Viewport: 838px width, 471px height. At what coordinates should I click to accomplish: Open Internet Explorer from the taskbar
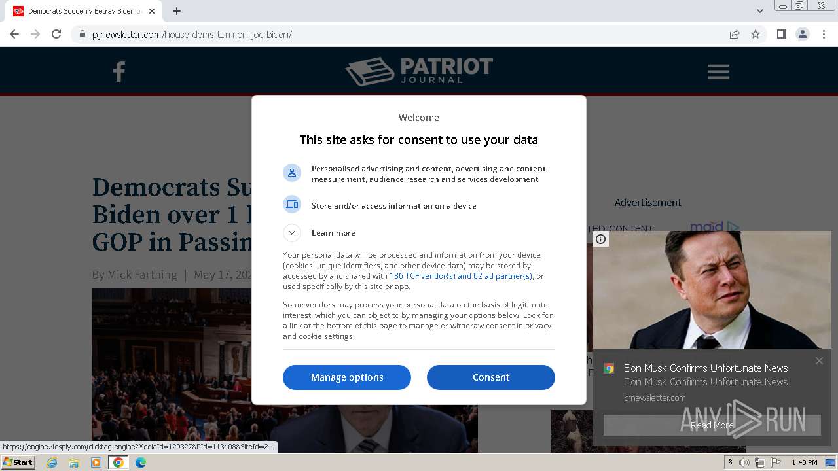[x=52, y=462]
